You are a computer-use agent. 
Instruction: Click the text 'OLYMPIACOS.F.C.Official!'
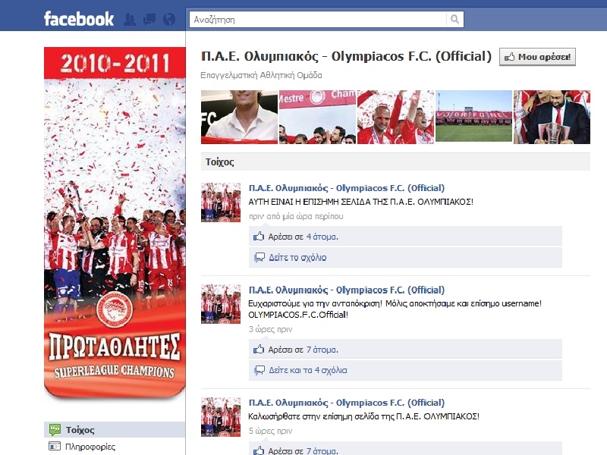tap(298, 315)
